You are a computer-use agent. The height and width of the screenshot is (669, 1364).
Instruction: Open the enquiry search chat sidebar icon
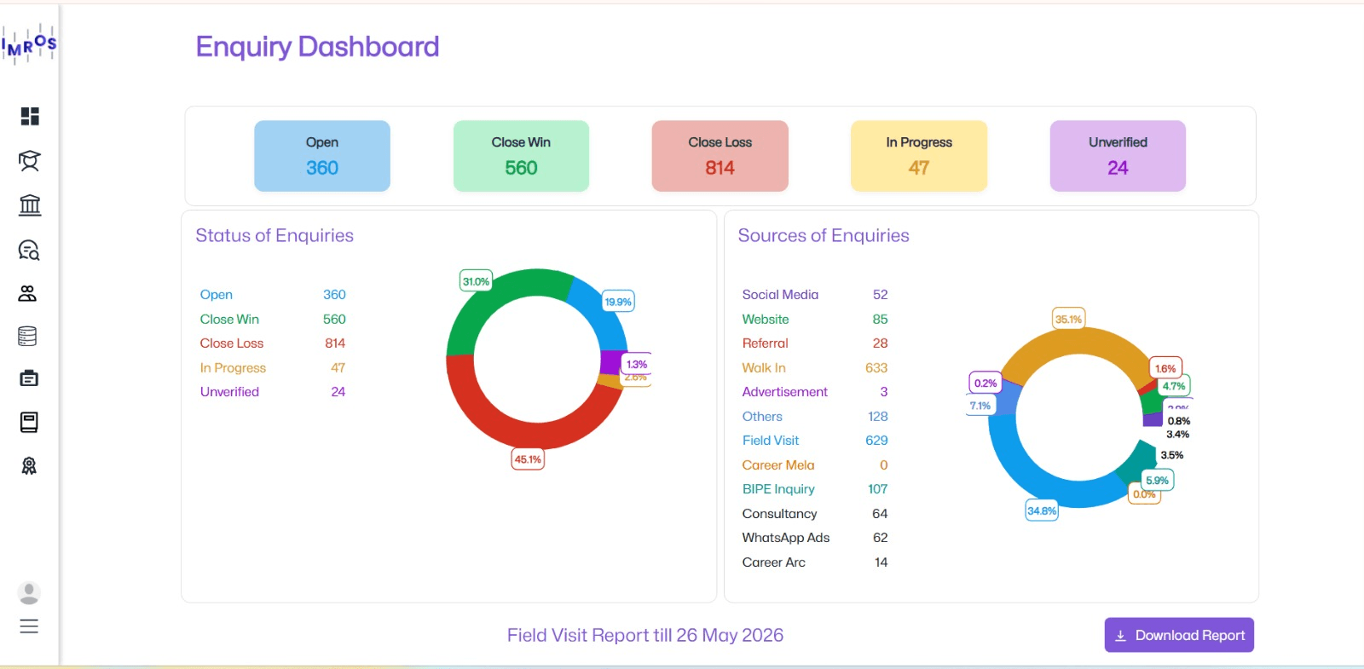30,250
